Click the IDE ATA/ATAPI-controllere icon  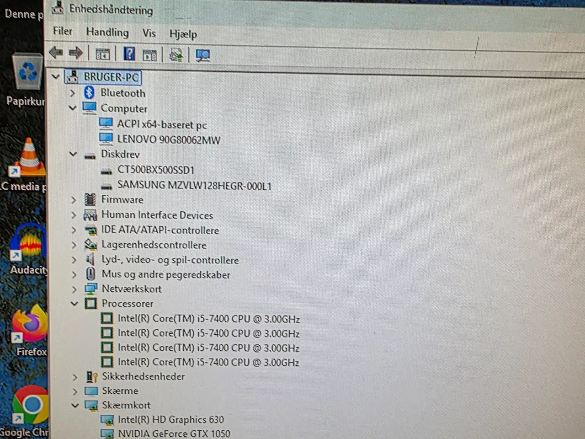91,230
